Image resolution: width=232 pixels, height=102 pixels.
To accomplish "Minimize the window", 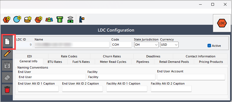I will 200,4.
